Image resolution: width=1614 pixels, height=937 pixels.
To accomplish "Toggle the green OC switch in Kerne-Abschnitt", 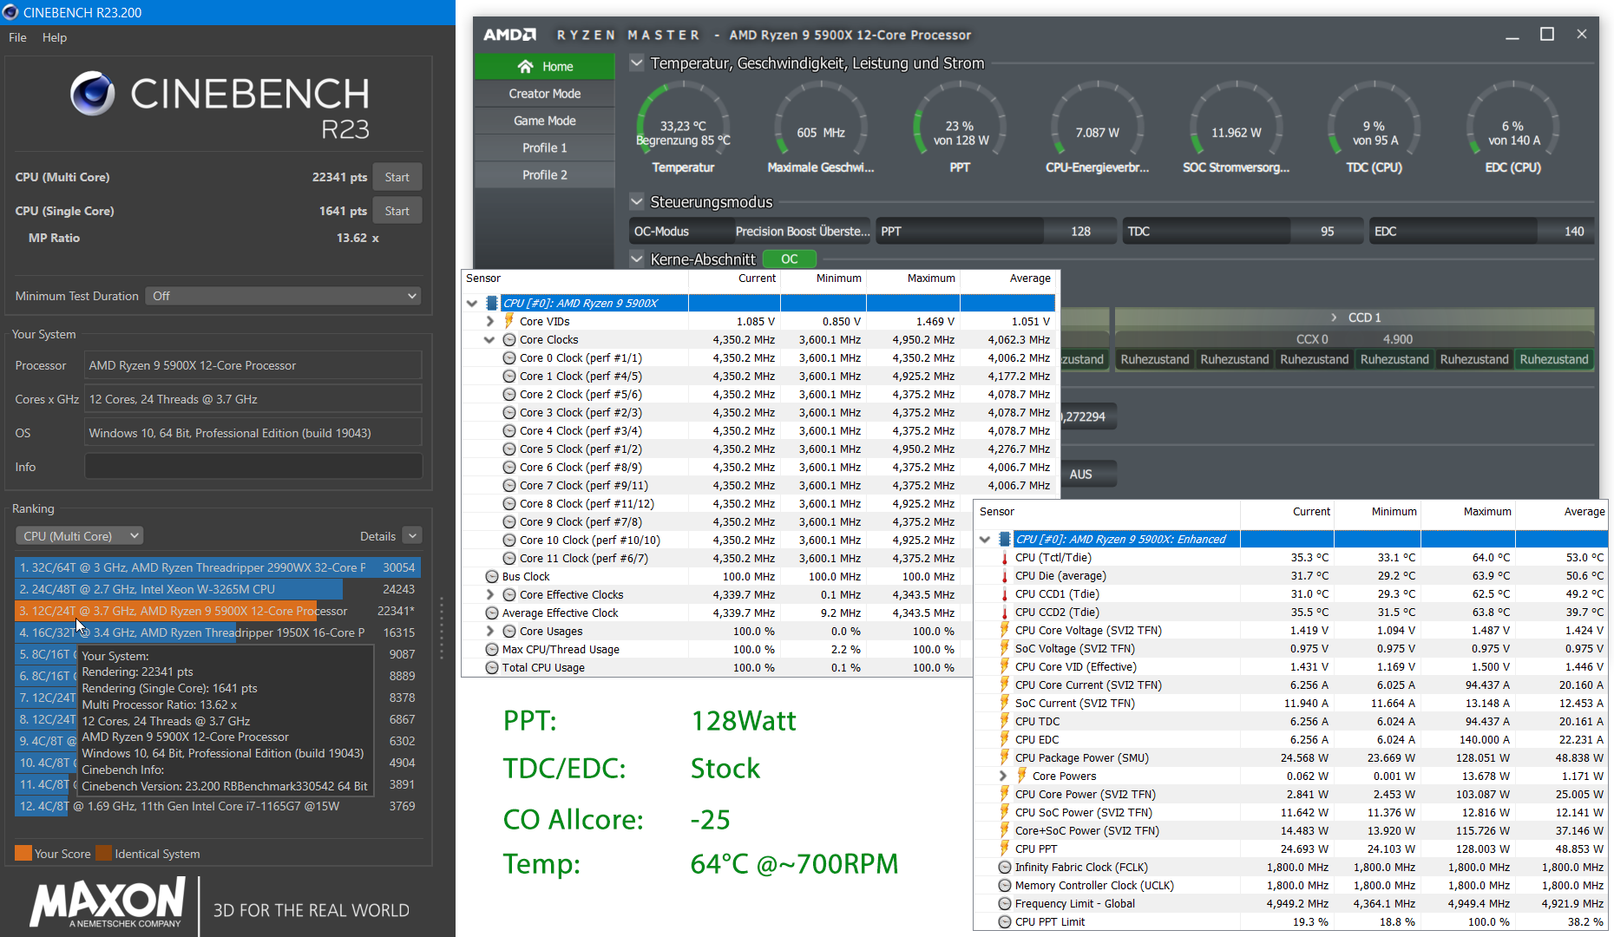I will 790,259.
